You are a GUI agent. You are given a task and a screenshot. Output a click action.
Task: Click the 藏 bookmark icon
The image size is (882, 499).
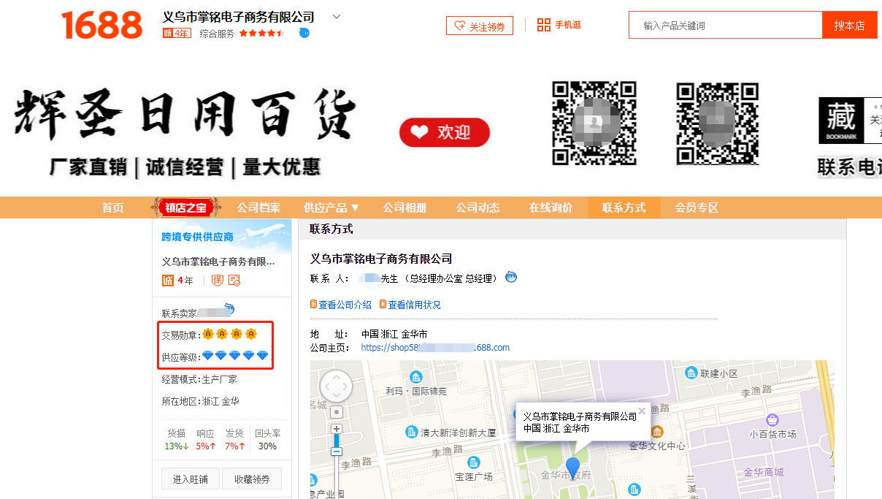(x=840, y=121)
